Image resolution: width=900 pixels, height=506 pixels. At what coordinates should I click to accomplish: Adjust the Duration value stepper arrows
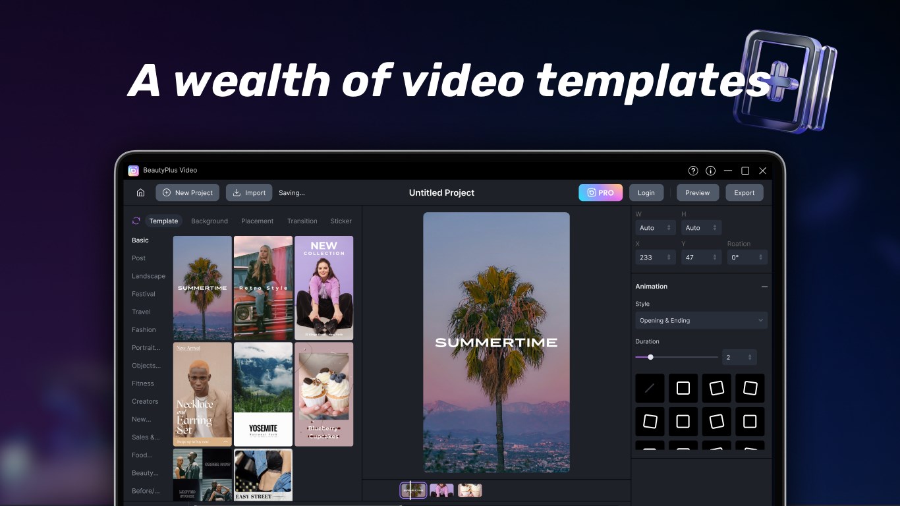(750, 357)
